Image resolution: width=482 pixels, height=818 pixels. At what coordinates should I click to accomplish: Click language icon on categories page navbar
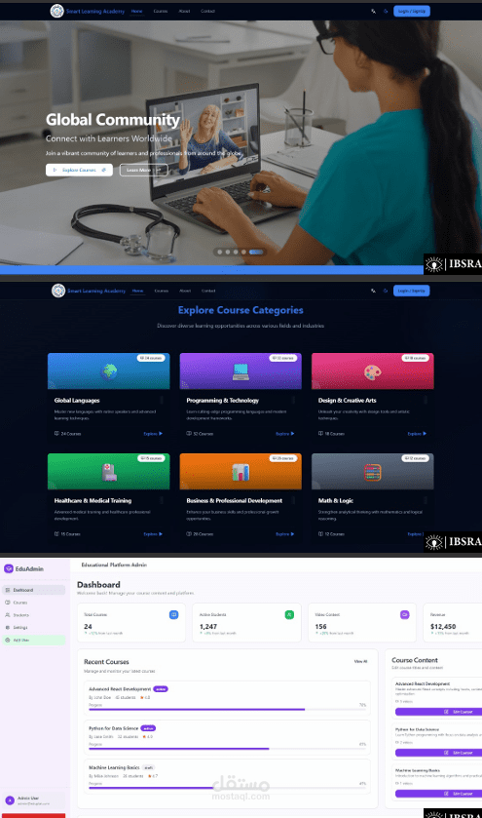pos(373,291)
